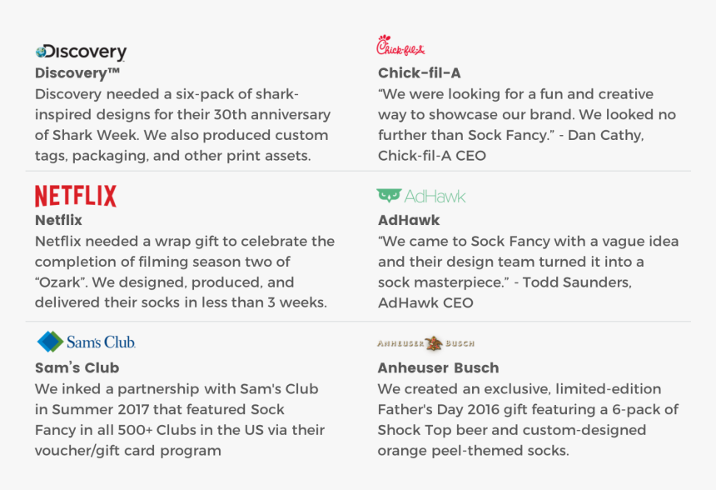Select the bold Discovery™ heading
Viewport: 716px width, 490px height.
(77, 73)
